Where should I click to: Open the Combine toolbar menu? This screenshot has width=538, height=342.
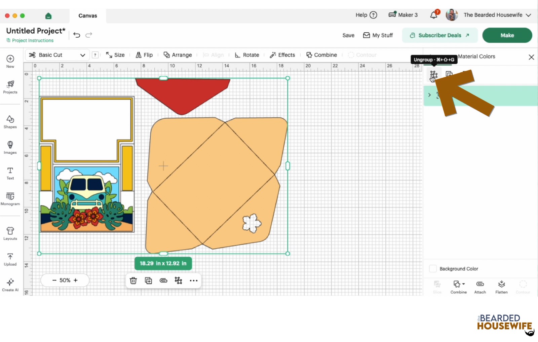321,55
